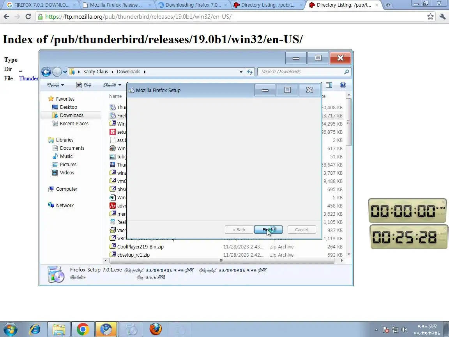Refresh the Explorer folder view

click(250, 72)
